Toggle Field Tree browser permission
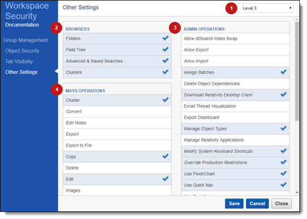 [x=117, y=50]
